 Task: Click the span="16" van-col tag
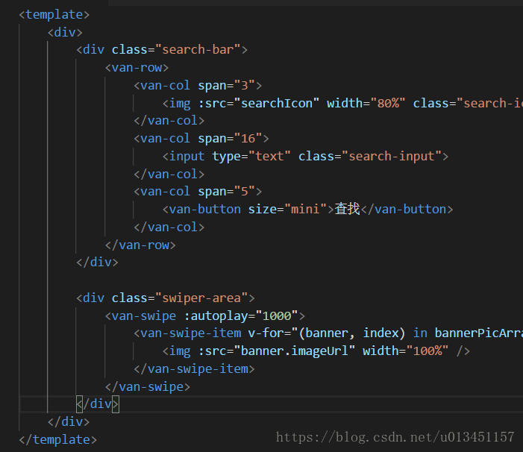coord(201,138)
